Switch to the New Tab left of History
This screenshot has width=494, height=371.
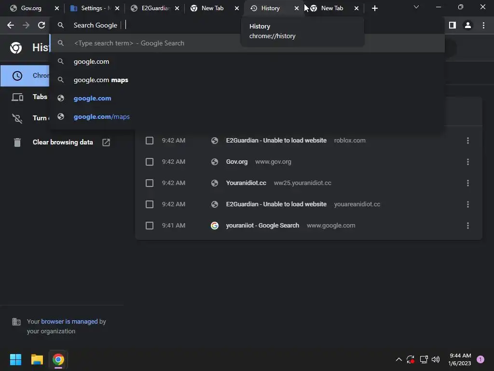pyautogui.click(x=212, y=8)
